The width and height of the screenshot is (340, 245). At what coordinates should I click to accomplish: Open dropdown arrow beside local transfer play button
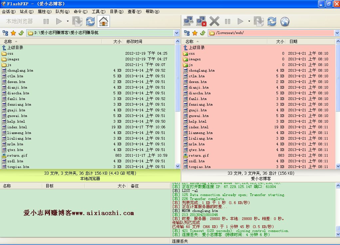pos(68,21)
